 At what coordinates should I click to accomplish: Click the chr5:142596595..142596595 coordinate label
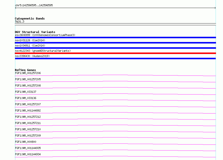tap(34, 5)
